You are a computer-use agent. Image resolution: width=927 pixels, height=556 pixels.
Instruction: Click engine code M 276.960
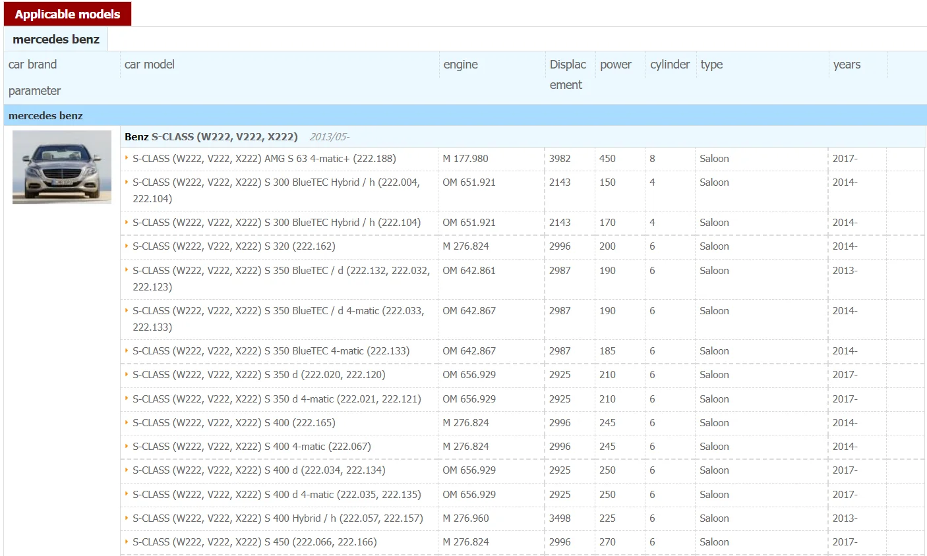(x=465, y=518)
